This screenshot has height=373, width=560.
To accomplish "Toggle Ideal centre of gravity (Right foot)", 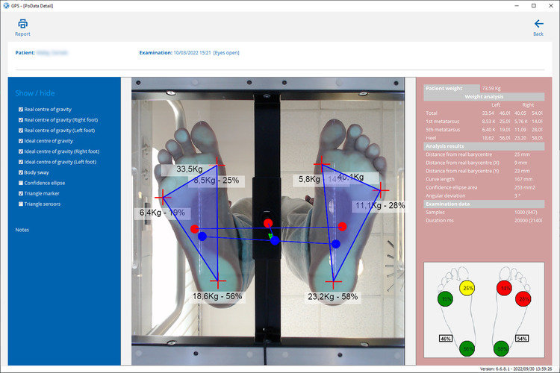I will tap(21, 151).
